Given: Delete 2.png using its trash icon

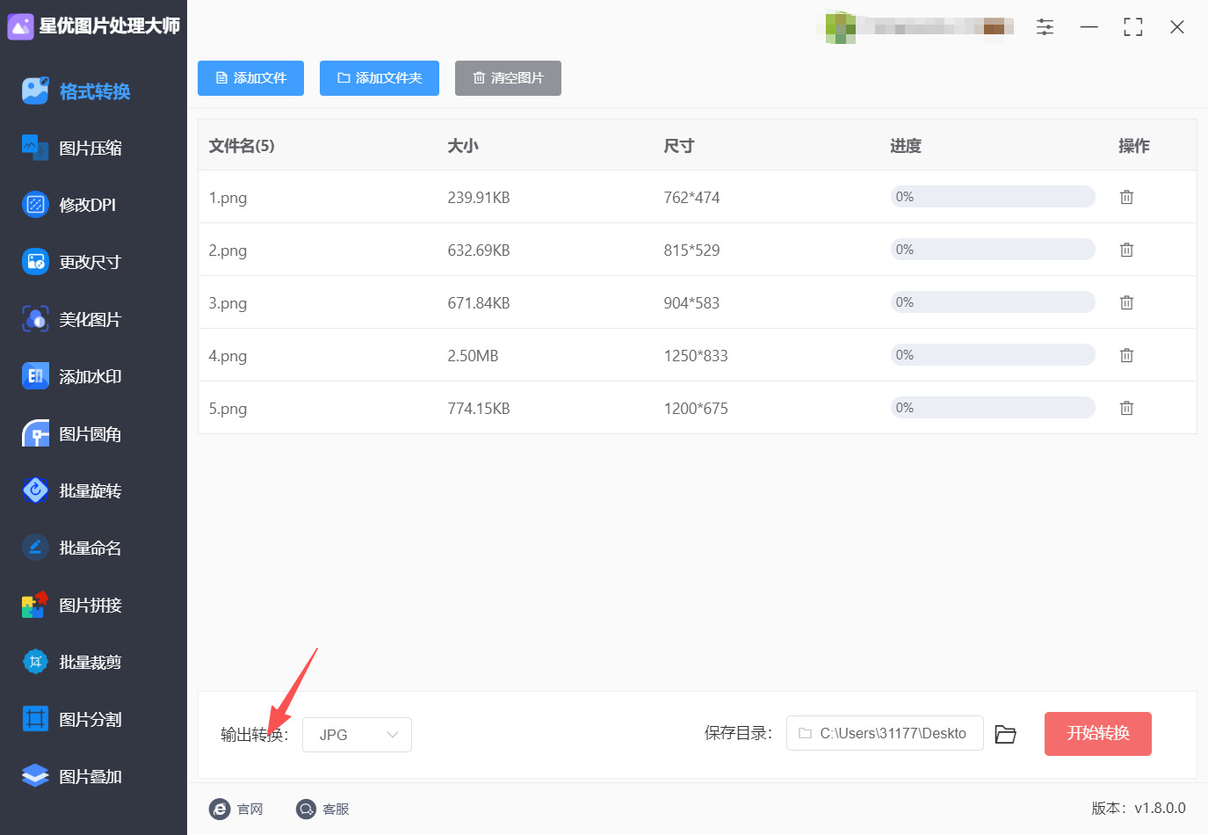Looking at the screenshot, I should [1126, 250].
